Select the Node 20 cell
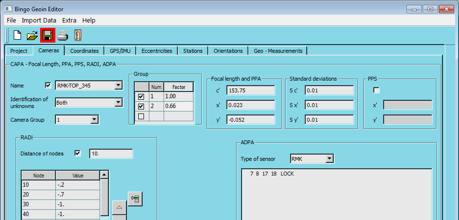This screenshot has height=220, width=459. point(38,195)
